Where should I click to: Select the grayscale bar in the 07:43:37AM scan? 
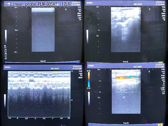pyautogui.click(x=5, y=101)
